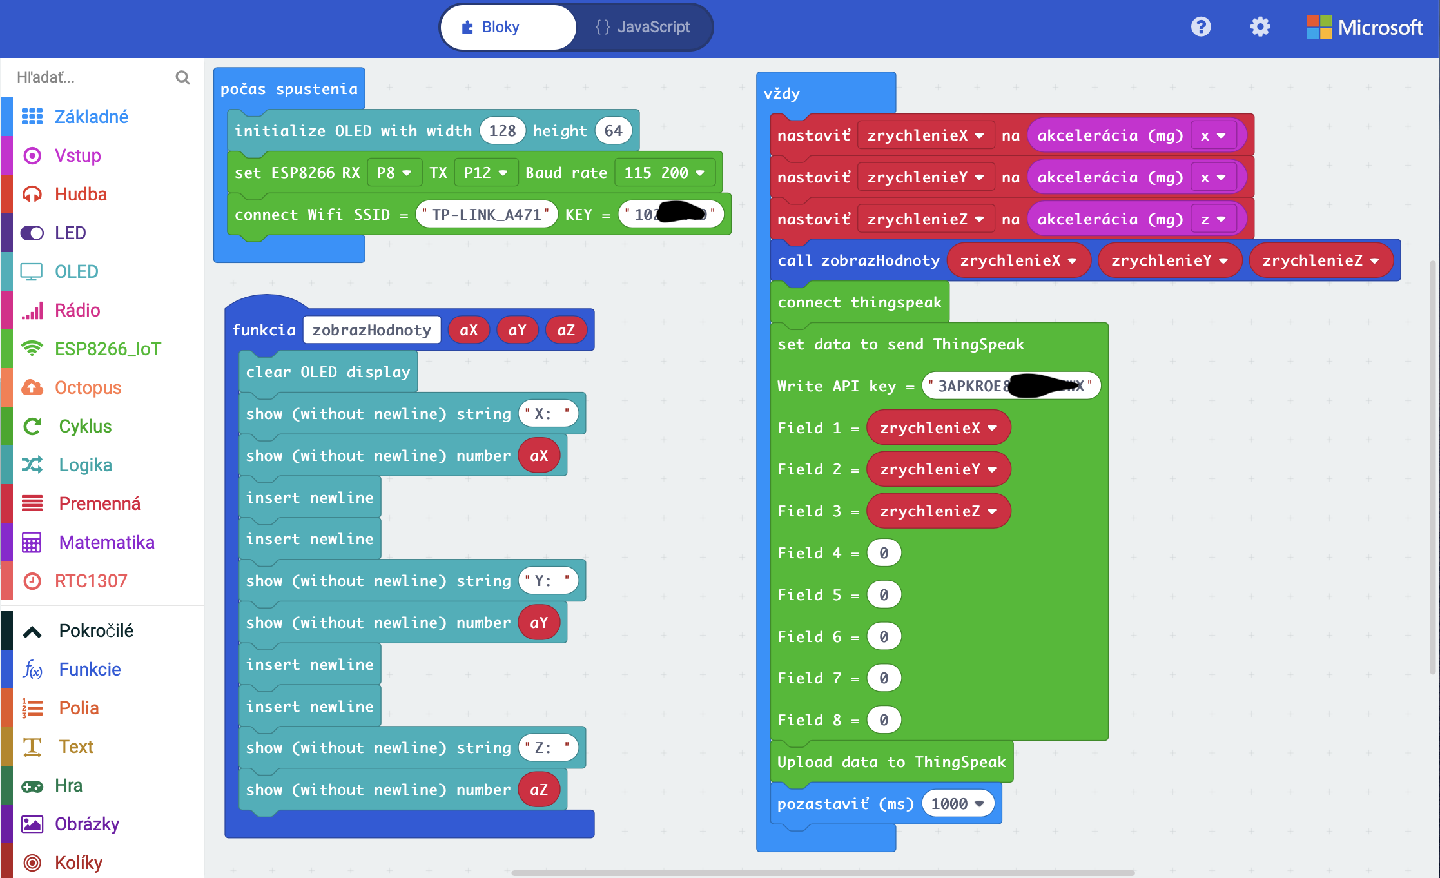
Task: Open the Hra gamepad category
Action: click(68, 785)
